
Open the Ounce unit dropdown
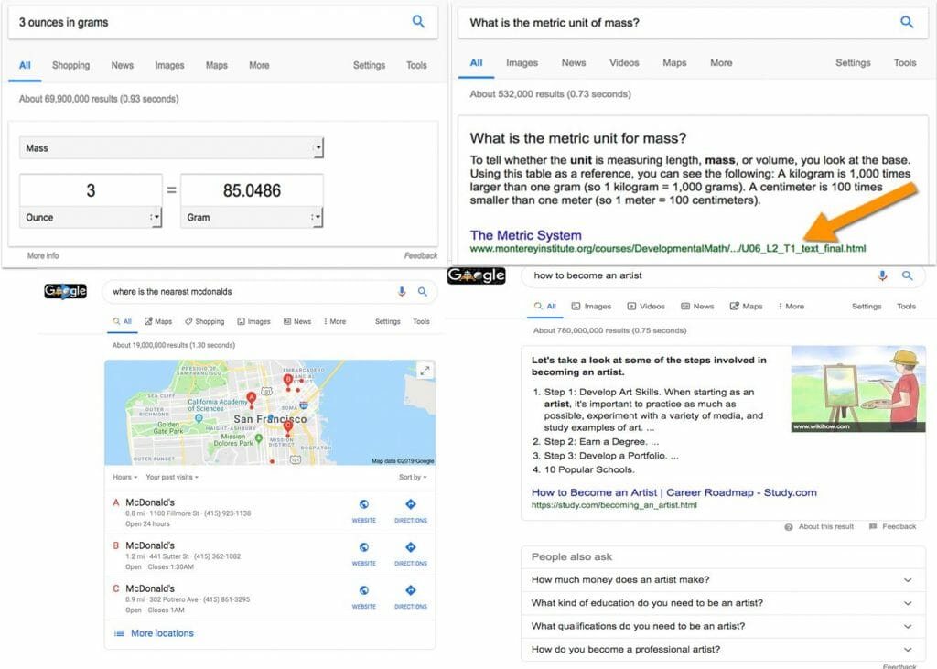point(91,218)
